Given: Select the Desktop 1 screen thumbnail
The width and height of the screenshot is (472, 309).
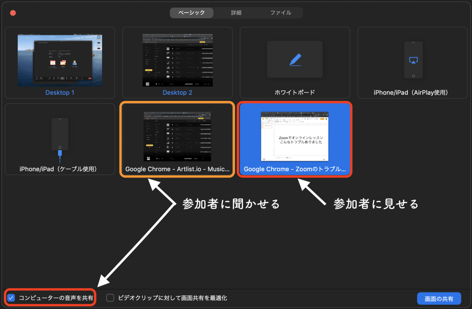Looking at the screenshot, I should (x=60, y=61).
